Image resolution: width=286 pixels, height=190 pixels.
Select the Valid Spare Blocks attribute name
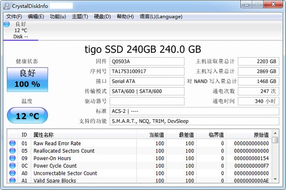click(x=55, y=180)
